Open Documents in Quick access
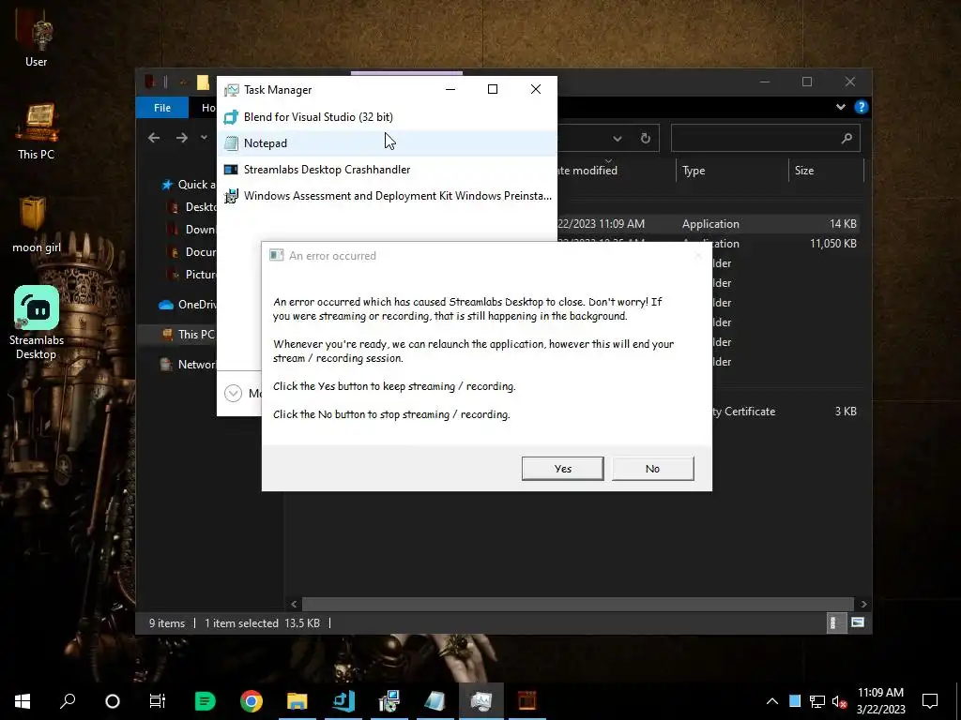 tap(192, 252)
